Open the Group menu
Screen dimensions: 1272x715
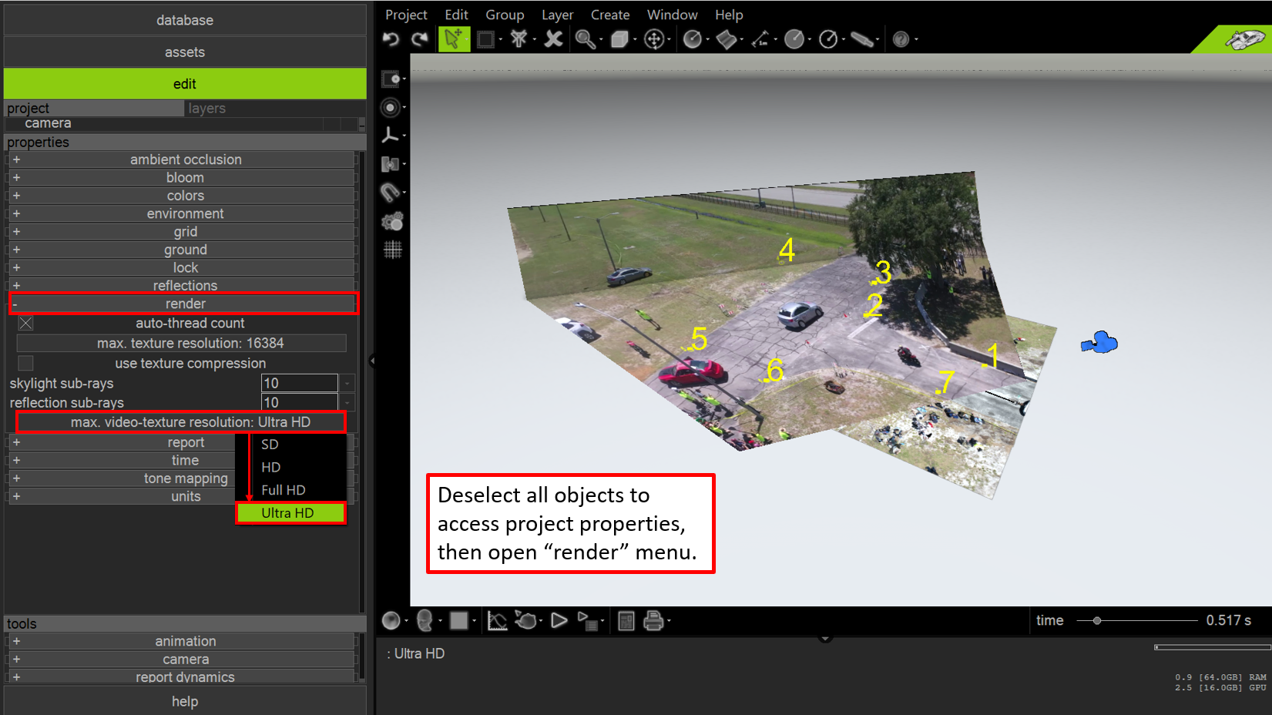click(505, 15)
